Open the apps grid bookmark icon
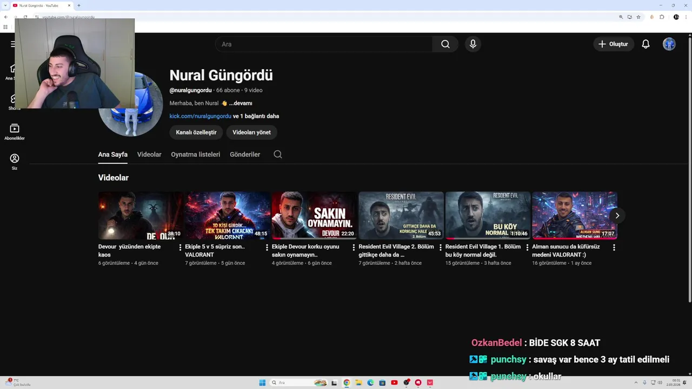This screenshot has height=389, width=692. point(5,27)
